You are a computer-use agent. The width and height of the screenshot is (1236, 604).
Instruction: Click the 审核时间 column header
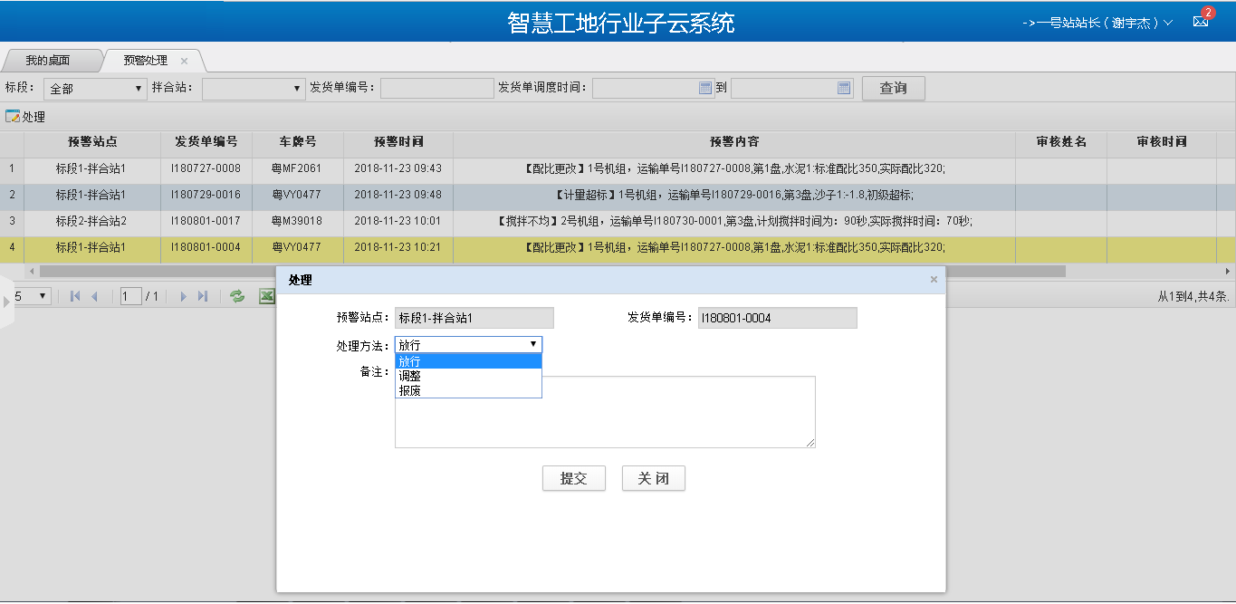pyautogui.click(x=1162, y=142)
